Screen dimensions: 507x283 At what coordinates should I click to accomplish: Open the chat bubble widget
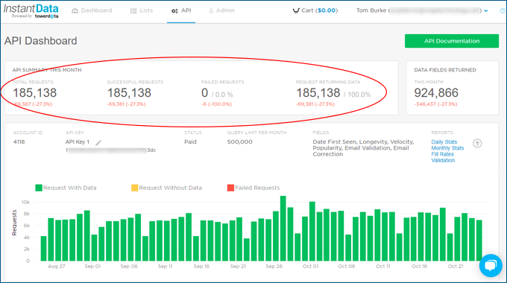pyautogui.click(x=491, y=266)
